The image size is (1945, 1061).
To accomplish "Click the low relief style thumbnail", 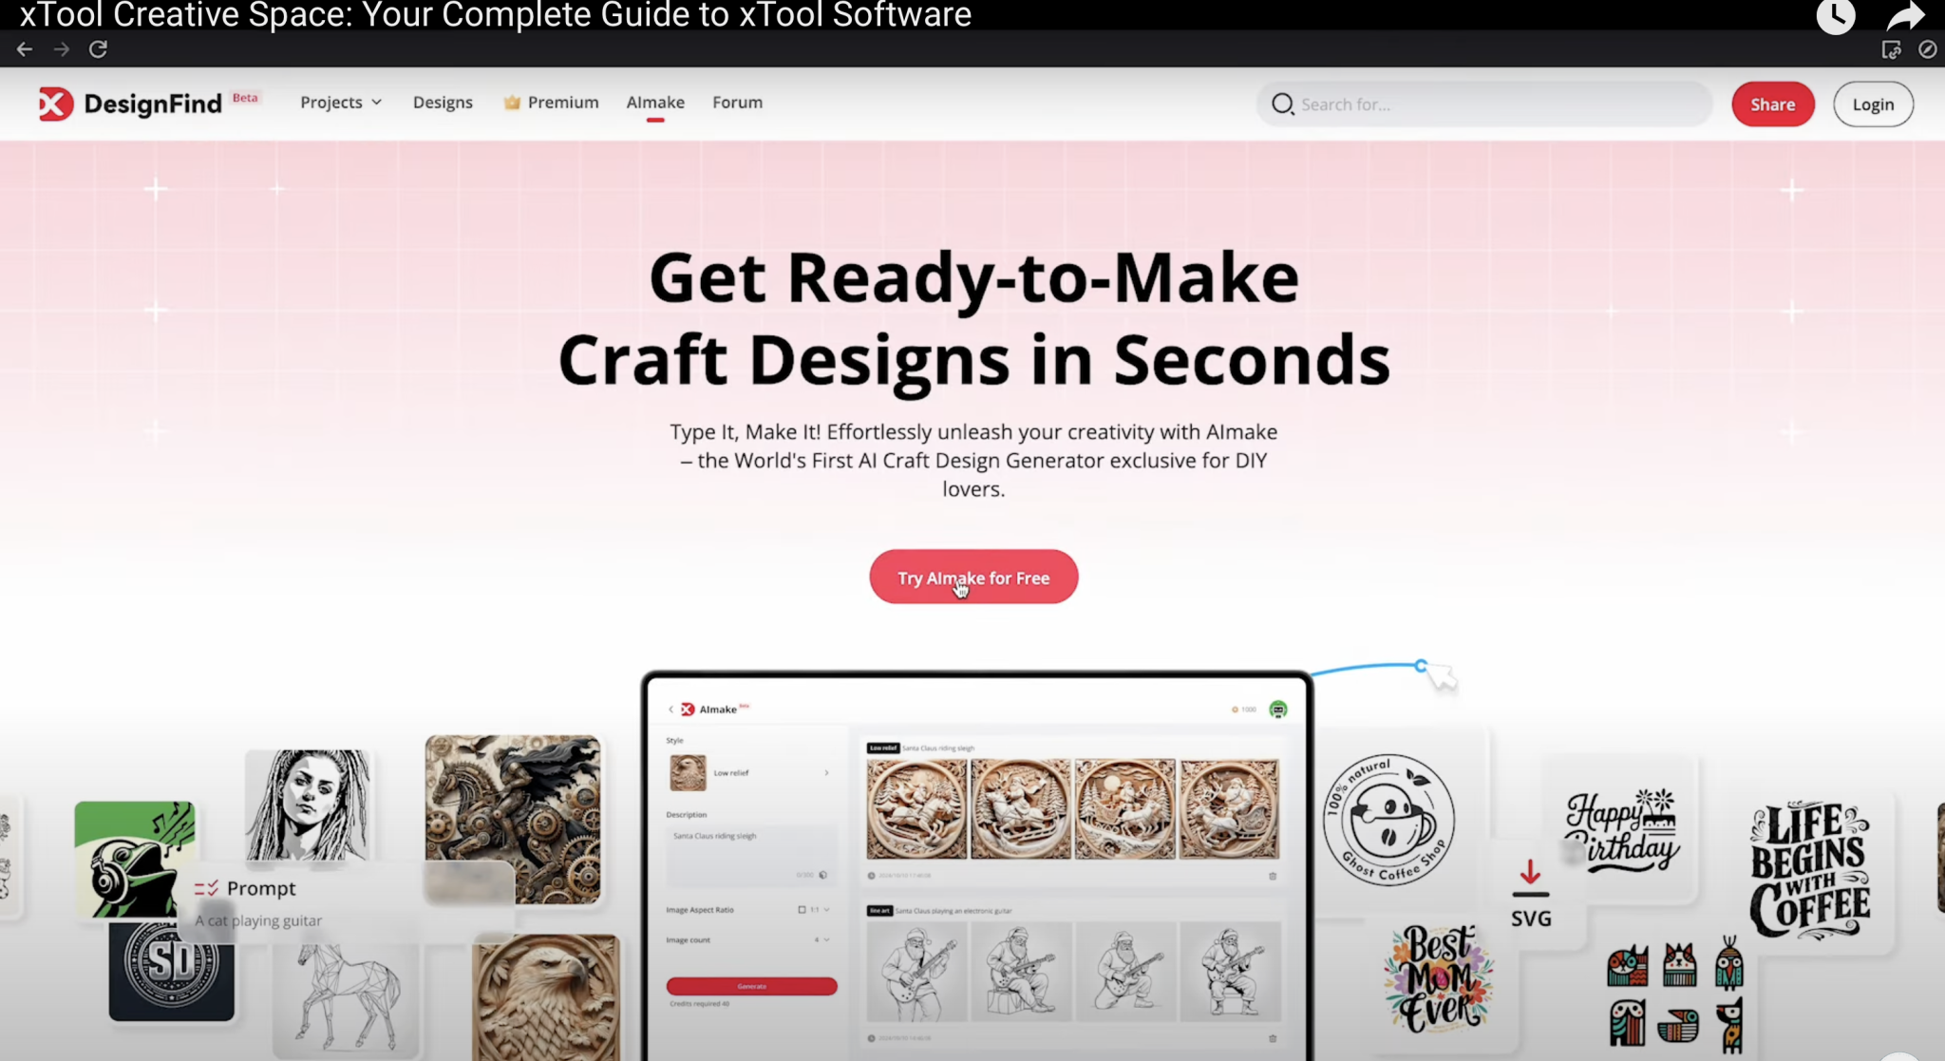I will click(x=687, y=771).
